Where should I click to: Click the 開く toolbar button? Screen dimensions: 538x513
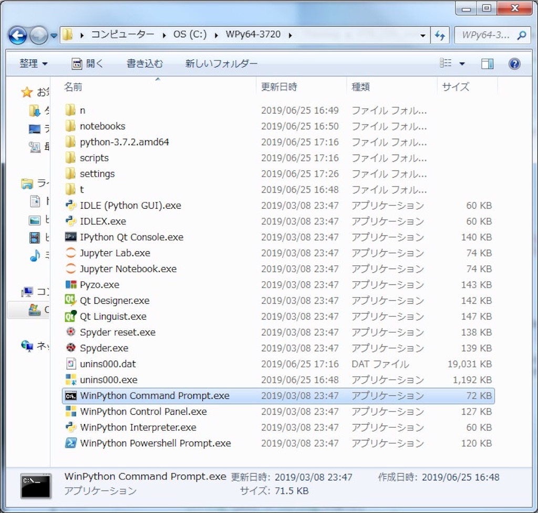coord(88,64)
